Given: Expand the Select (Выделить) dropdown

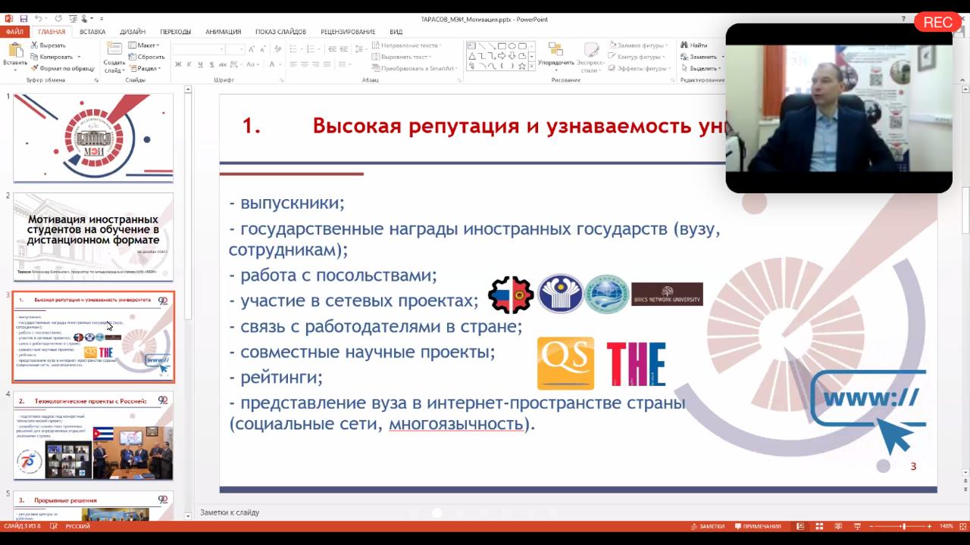Looking at the screenshot, I should pos(702,68).
